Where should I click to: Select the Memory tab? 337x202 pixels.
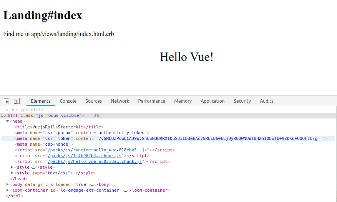183,101
